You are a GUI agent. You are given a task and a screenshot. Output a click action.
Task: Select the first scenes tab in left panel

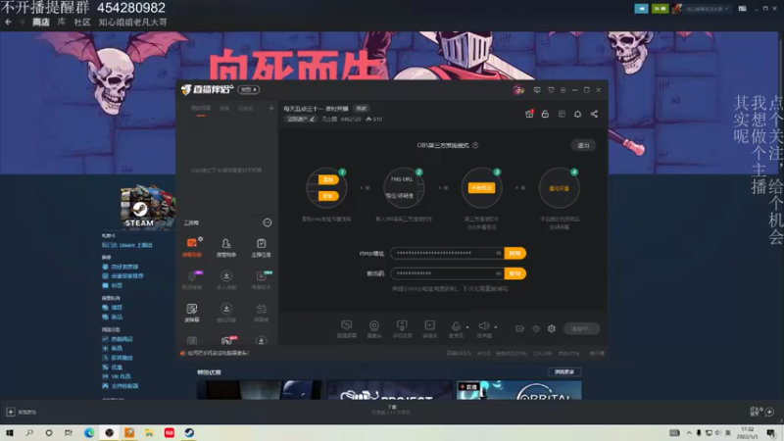[201, 108]
